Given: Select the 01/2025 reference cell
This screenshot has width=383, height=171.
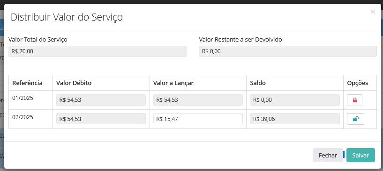Looking at the screenshot, I should [x=31, y=100].
